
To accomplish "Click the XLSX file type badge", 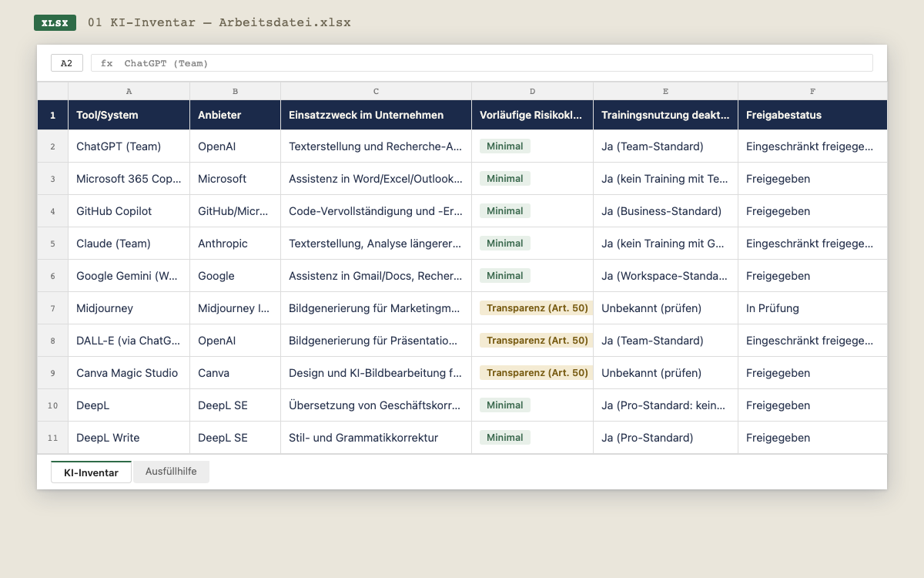I will 55,22.
